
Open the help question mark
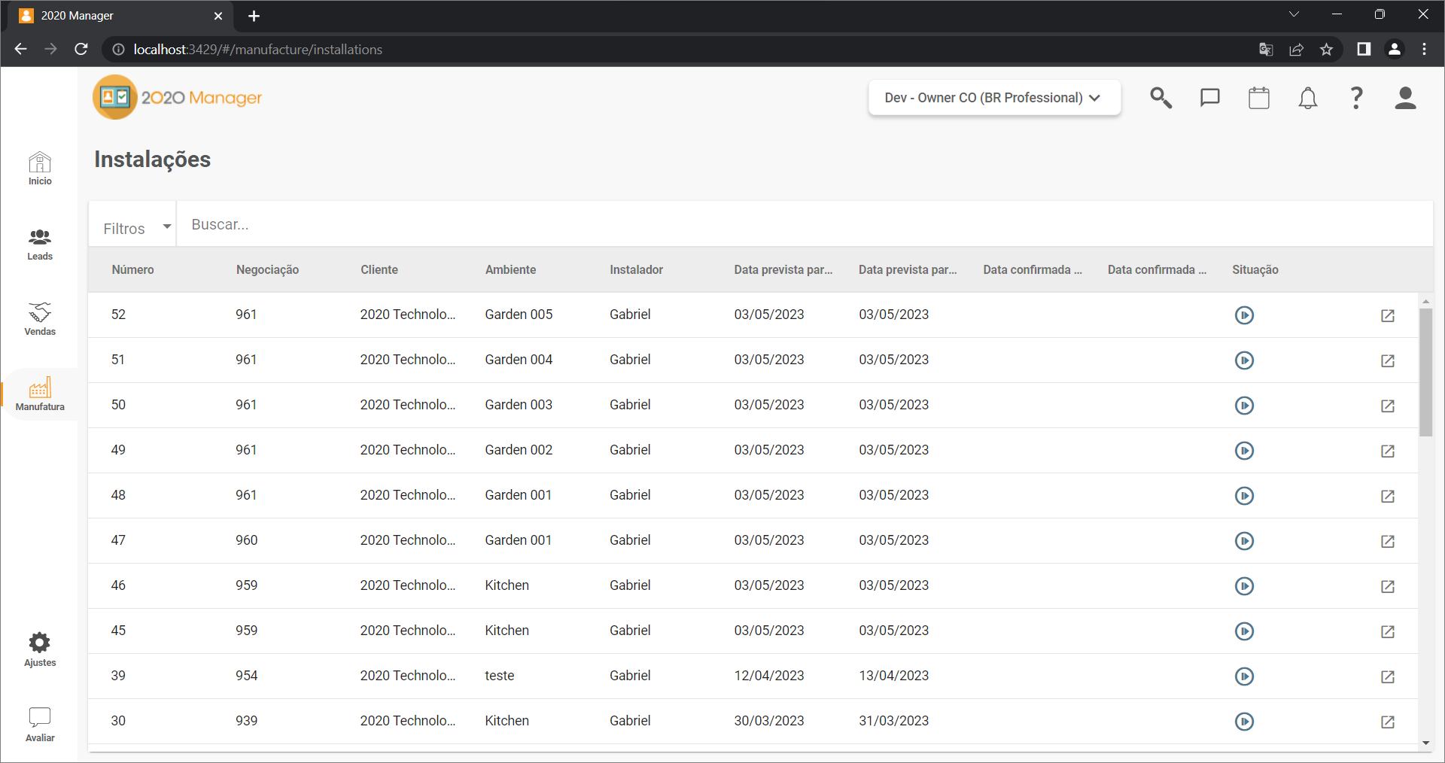[x=1356, y=98]
